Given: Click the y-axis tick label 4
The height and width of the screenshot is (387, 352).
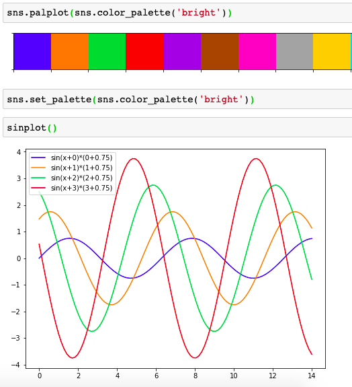Looking at the screenshot, I should [19, 152].
